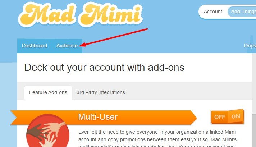Click the Deck out your account heading

(104, 67)
